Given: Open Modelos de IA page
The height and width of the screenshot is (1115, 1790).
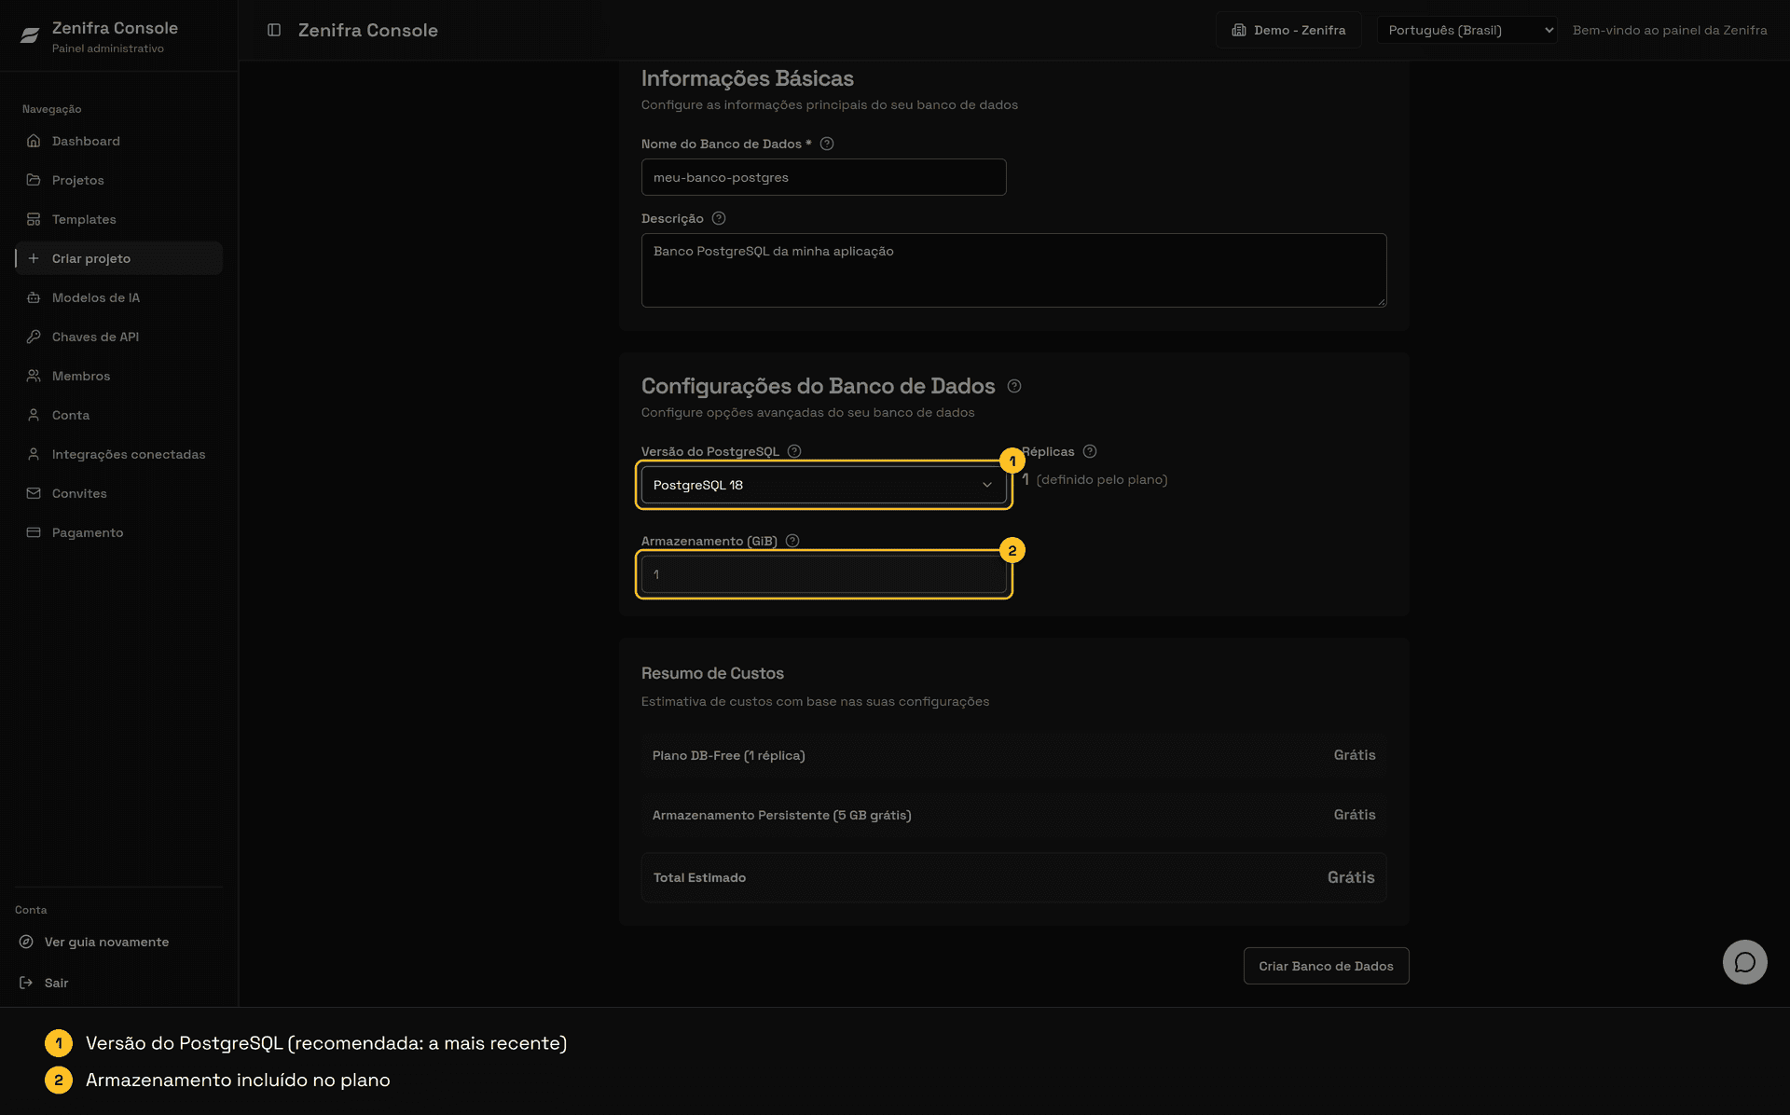Looking at the screenshot, I should (119, 297).
